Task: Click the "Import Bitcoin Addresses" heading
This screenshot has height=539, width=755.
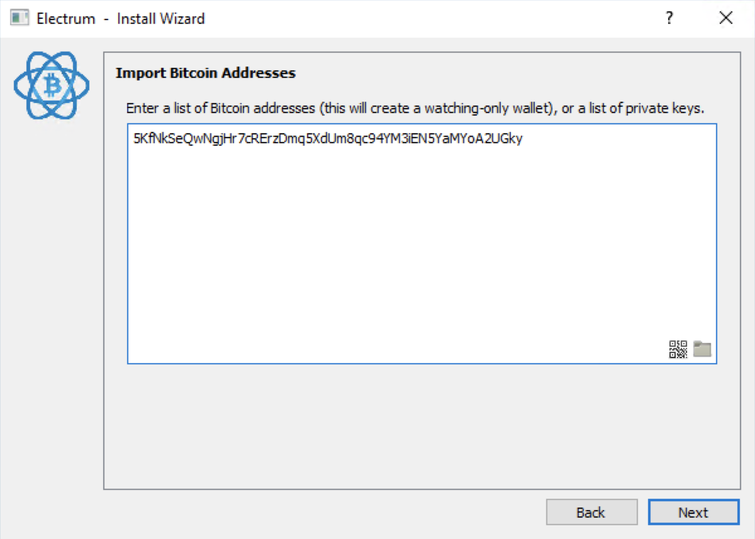Action: click(206, 73)
